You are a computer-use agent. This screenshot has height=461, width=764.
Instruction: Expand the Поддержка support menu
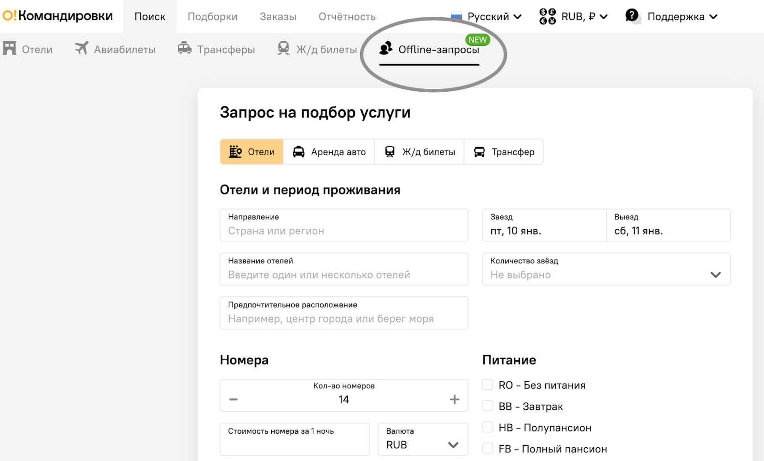pyautogui.click(x=672, y=16)
